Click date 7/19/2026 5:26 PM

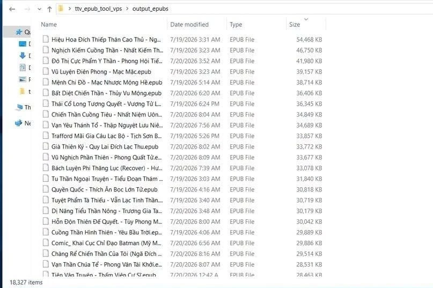[195, 136]
